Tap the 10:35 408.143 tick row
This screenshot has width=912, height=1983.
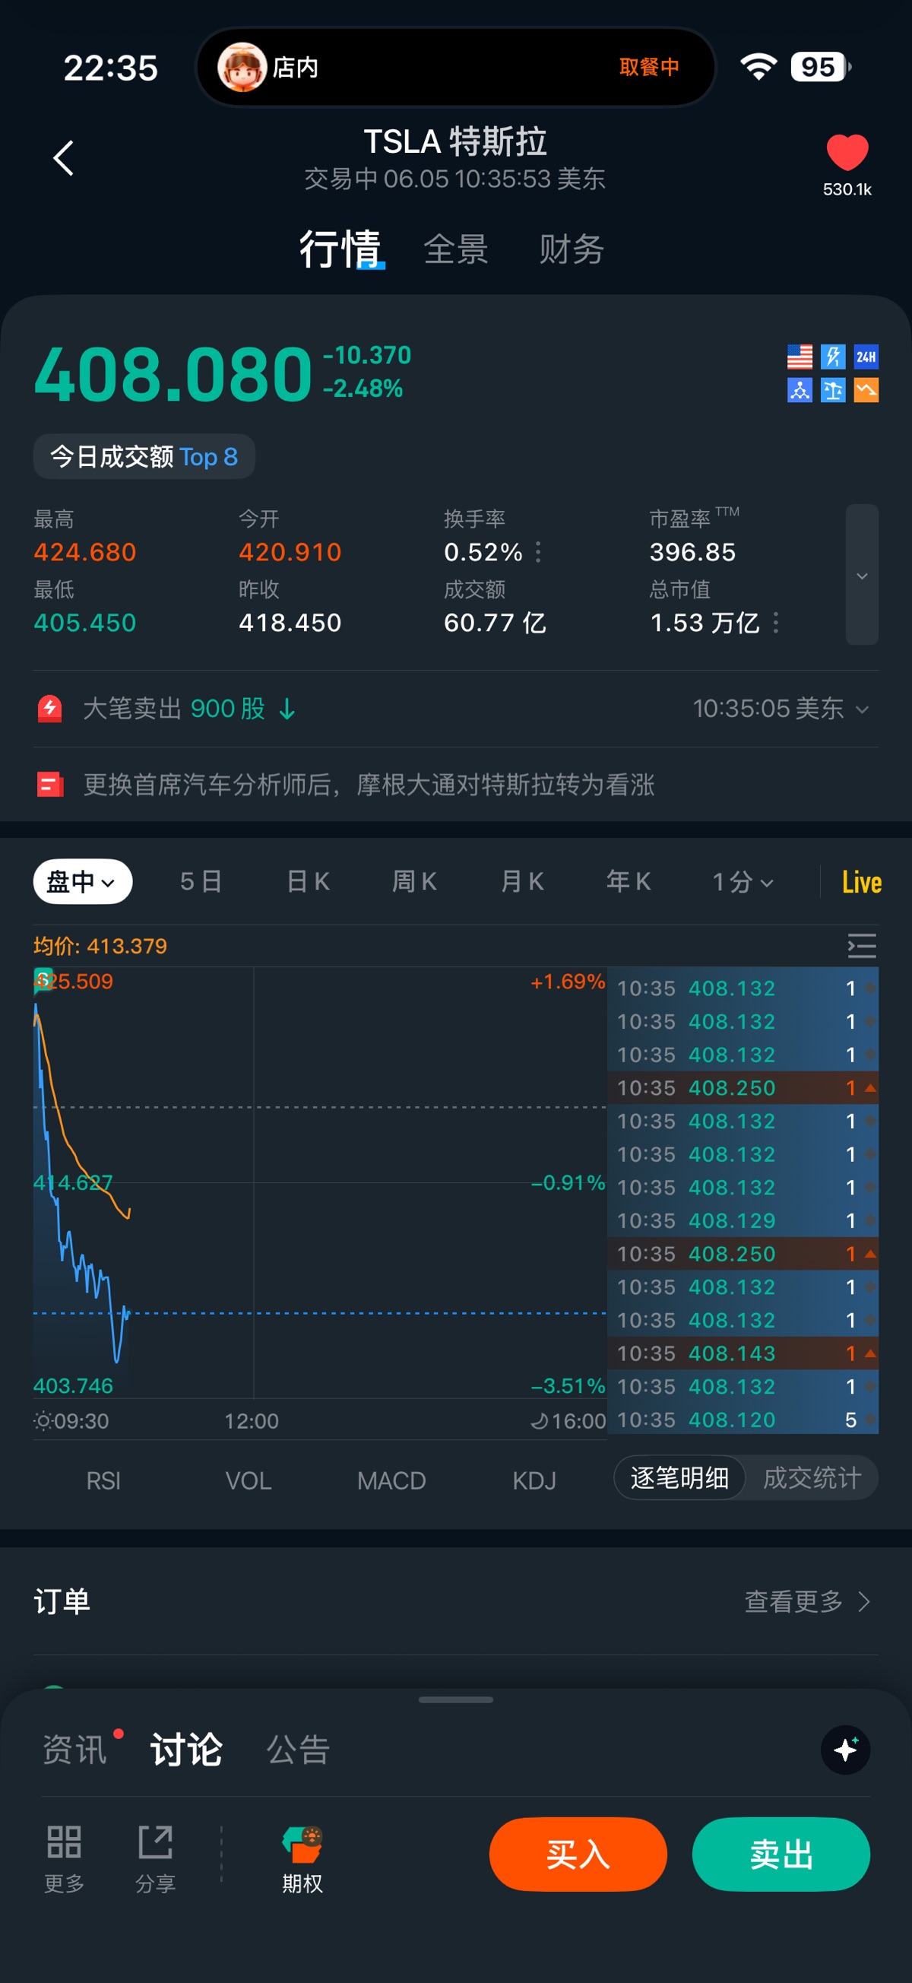(743, 1353)
